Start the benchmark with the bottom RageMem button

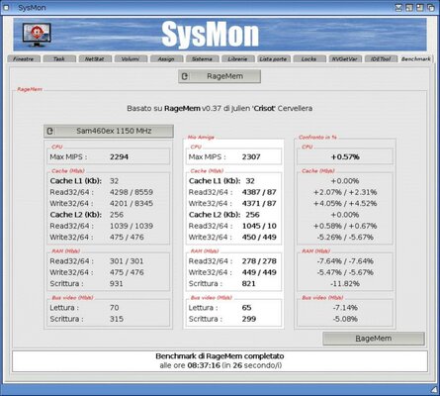(x=374, y=339)
